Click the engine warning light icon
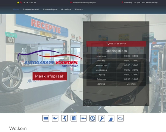Screen dimensions: 166x132 click(121, 118)
